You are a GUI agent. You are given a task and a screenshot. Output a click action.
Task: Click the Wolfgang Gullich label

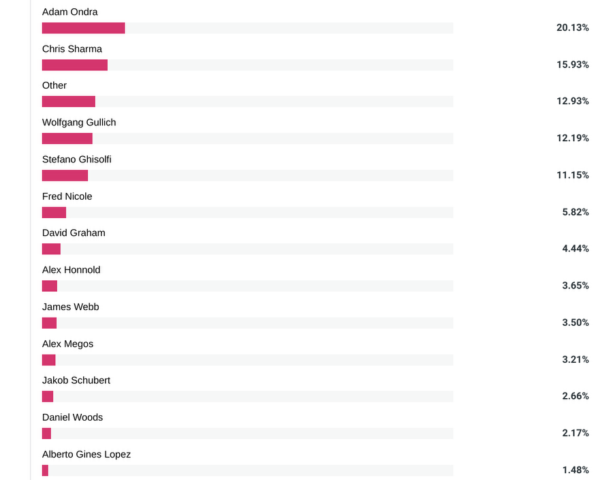tap(79, 123)
